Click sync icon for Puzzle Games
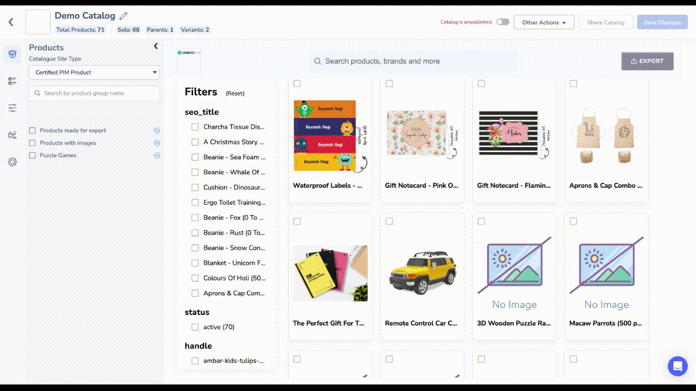Viewport: 696px width, 391px height. pyautogui.click(x=157, y=155)
